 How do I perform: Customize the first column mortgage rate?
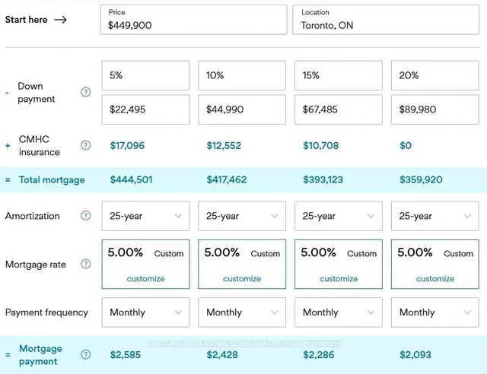pyautogui.click(x=145, y=279)
